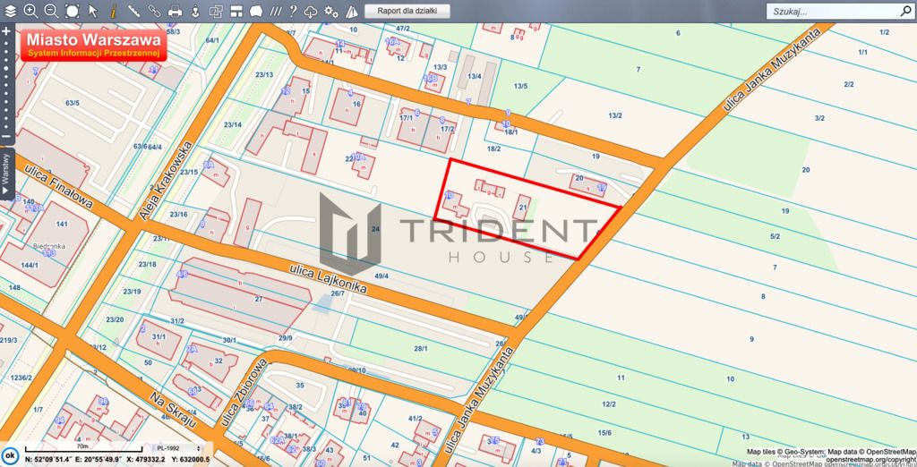Click the N: 52°09'51.4" latitude readout
The image size is (917, 467).
(x=49, y=460)
